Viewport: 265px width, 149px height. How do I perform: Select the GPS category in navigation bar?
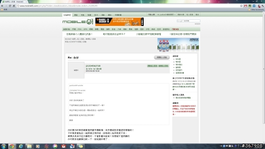point(85,29)
